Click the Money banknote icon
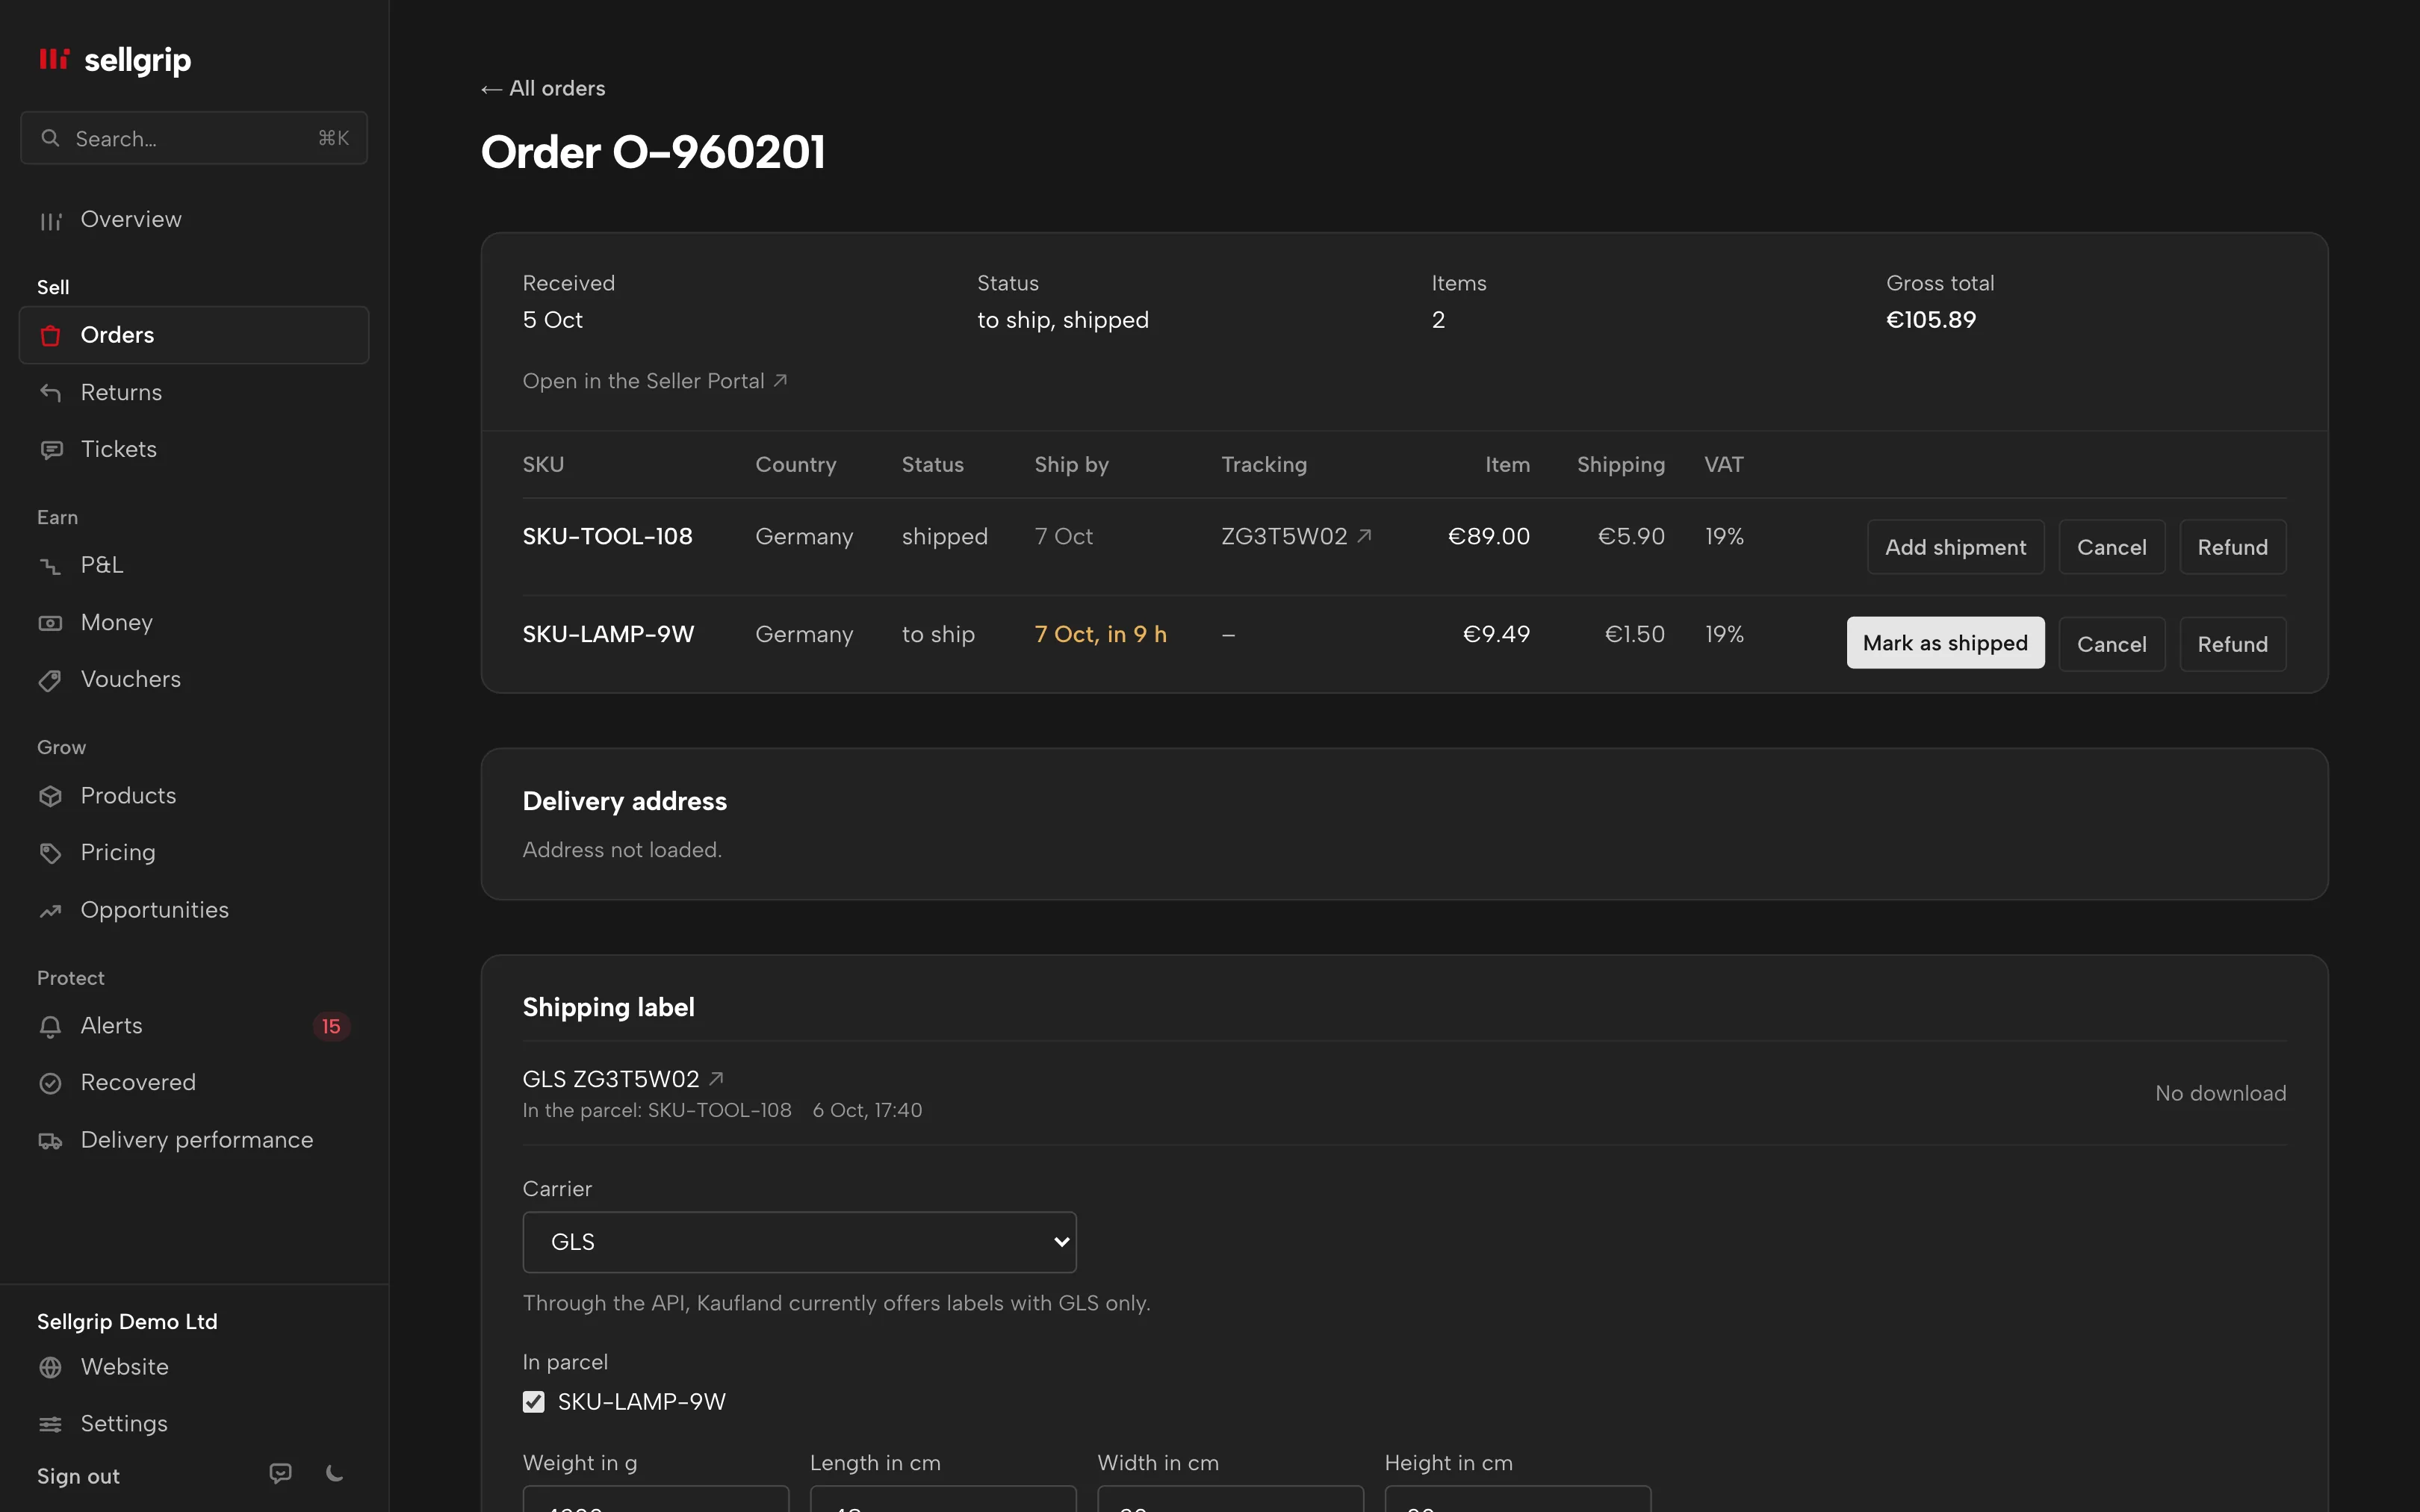Viewport: 2420px width, 1512px height. point(50,623)
